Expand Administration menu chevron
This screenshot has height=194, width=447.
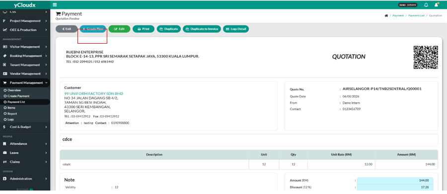(46, 179)
